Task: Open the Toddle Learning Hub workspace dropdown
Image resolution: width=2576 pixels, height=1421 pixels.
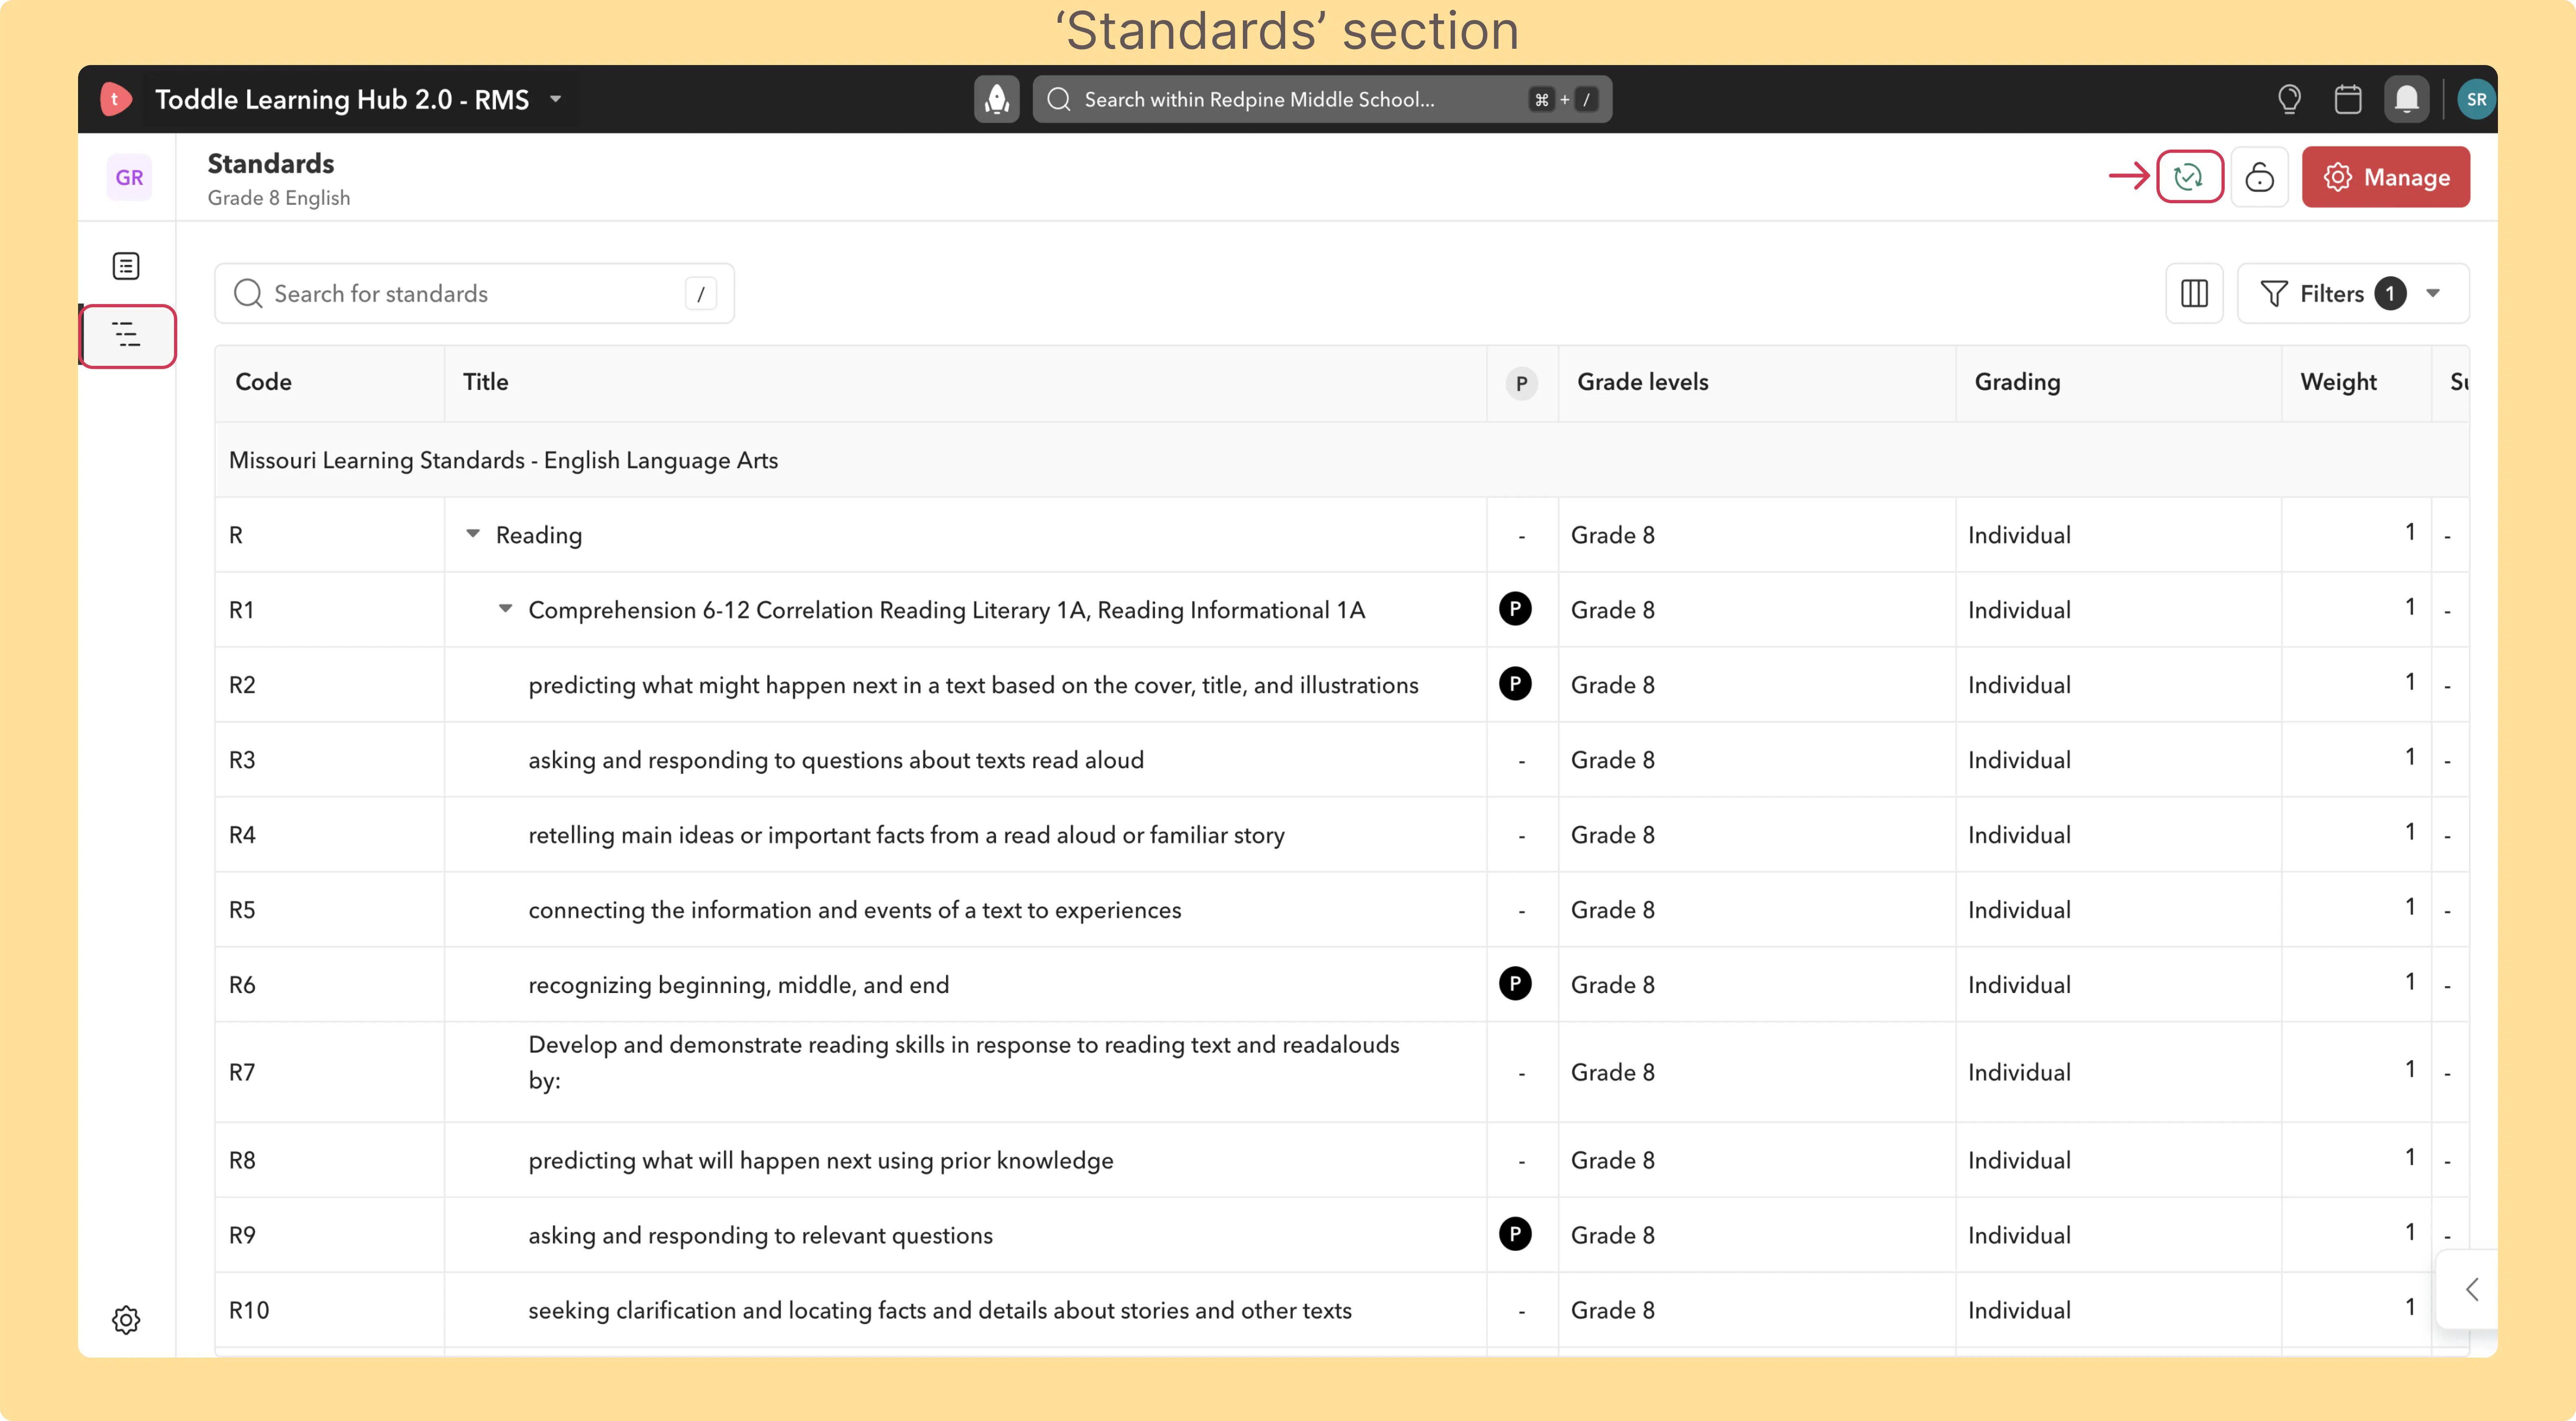Action: pyautogui.click(x=556, y=99)
